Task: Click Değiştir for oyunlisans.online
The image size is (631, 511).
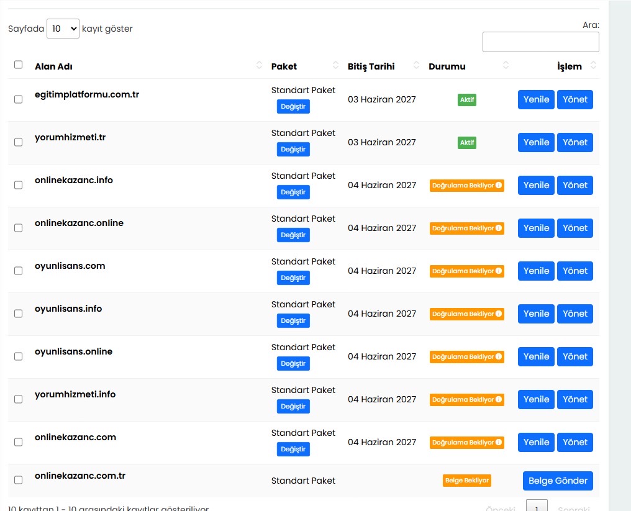Action: tap(293, 364)
